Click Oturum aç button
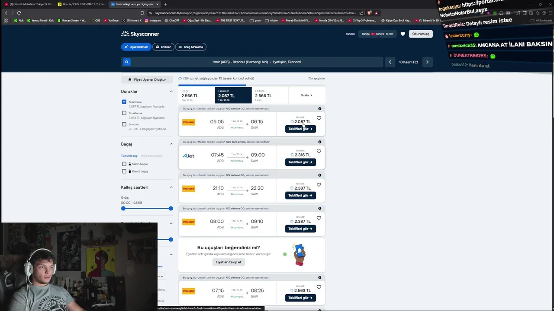The height and width of the screenshot is (311, 554). (421, 34)
